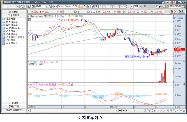Screen dimensions: 187x122
Task: Open the calendar picker beside 2010/03/12
Action: pos(183,6)
